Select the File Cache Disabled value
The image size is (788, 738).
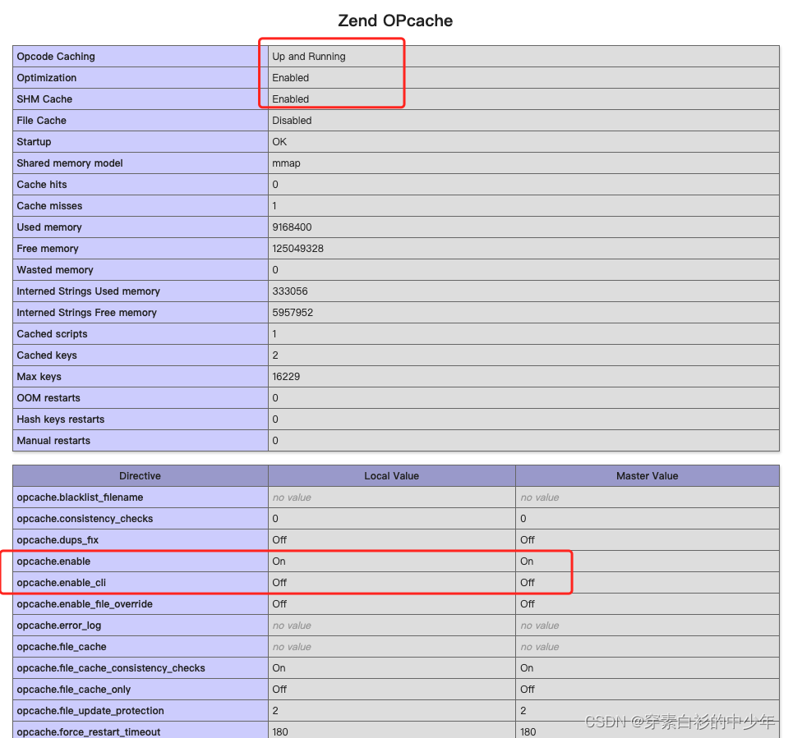point(296,120)
